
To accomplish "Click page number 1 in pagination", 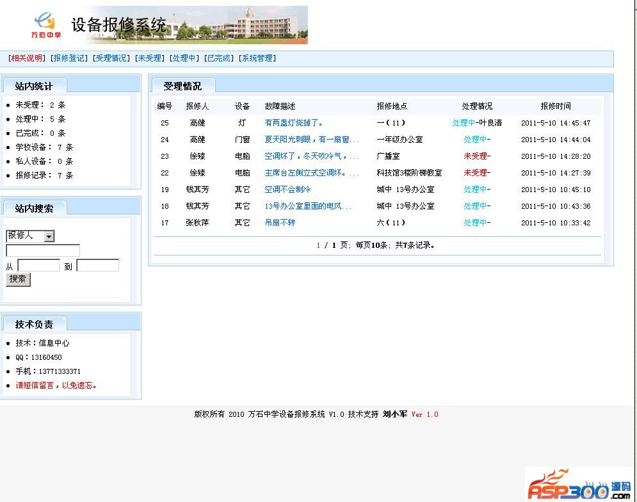I will coord(318,245).
